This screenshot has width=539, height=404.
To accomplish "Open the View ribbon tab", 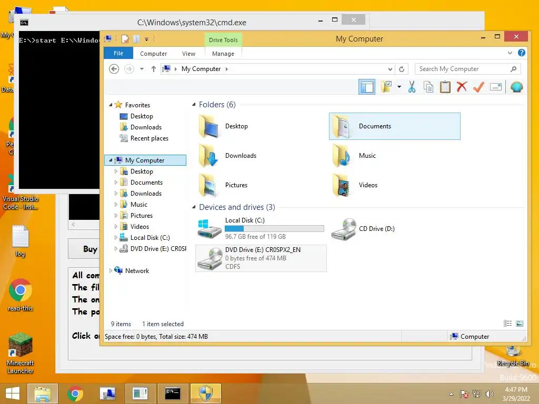I will click(x=188, y=54).
